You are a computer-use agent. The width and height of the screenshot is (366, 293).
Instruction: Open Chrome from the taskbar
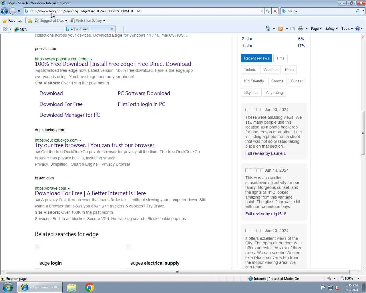pyautogui.click(x=89, y=287)
